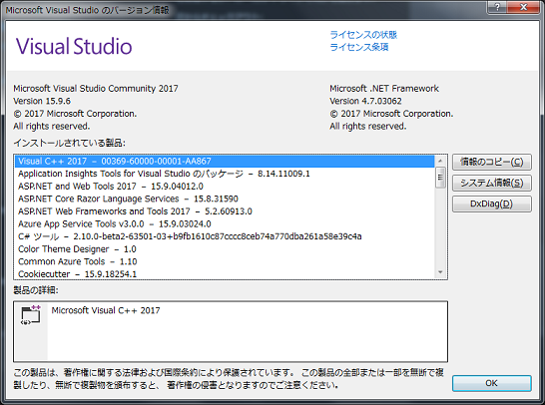The height and width of the screenshot is (405, 545).
Task: Click Microsoft Visual Studio Community 2017 text
Action: click(x=96, y=89)
